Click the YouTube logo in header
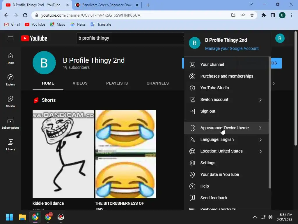 34,38
